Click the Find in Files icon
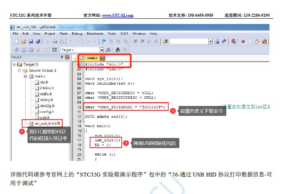 click(x=166, y=42)
